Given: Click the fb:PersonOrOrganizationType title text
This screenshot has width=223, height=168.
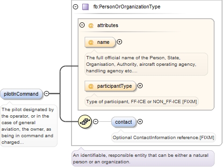Looking at the screenshot, I should point(127,7).
